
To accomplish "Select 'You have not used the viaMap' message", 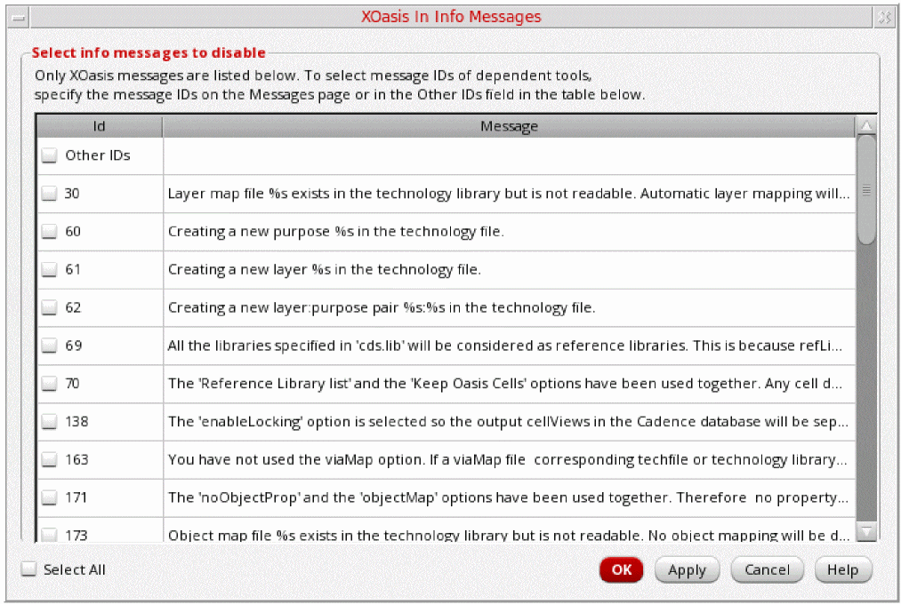I will (x=508, y=459).
